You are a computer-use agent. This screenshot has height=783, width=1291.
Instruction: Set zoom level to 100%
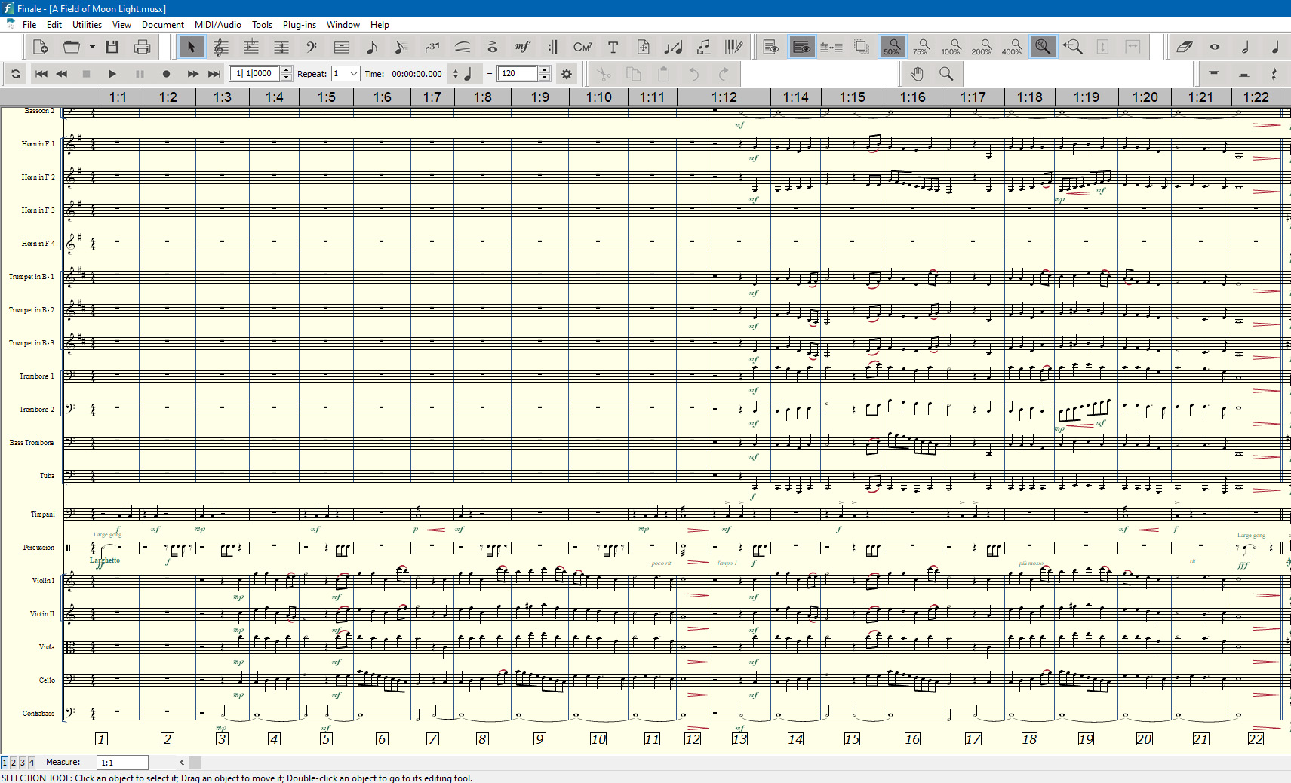[x=951, y=48]
